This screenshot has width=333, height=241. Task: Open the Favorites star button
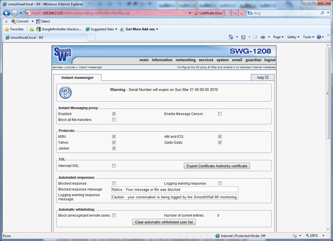[x=14, y=29]
